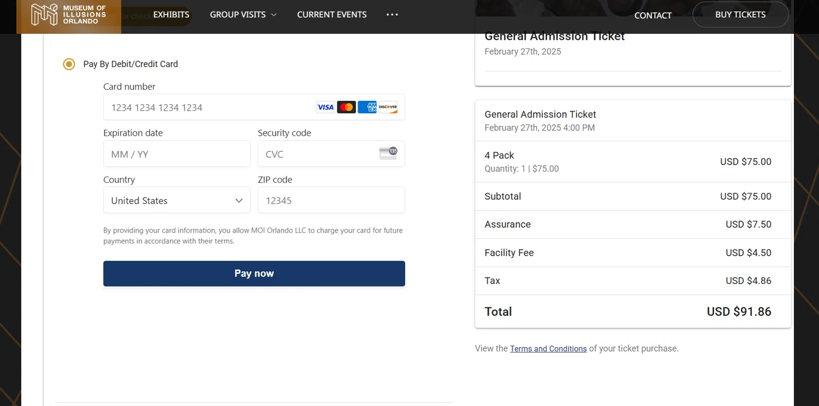Click the Visa card icon

pyautogui.click(x=325, y=107)
